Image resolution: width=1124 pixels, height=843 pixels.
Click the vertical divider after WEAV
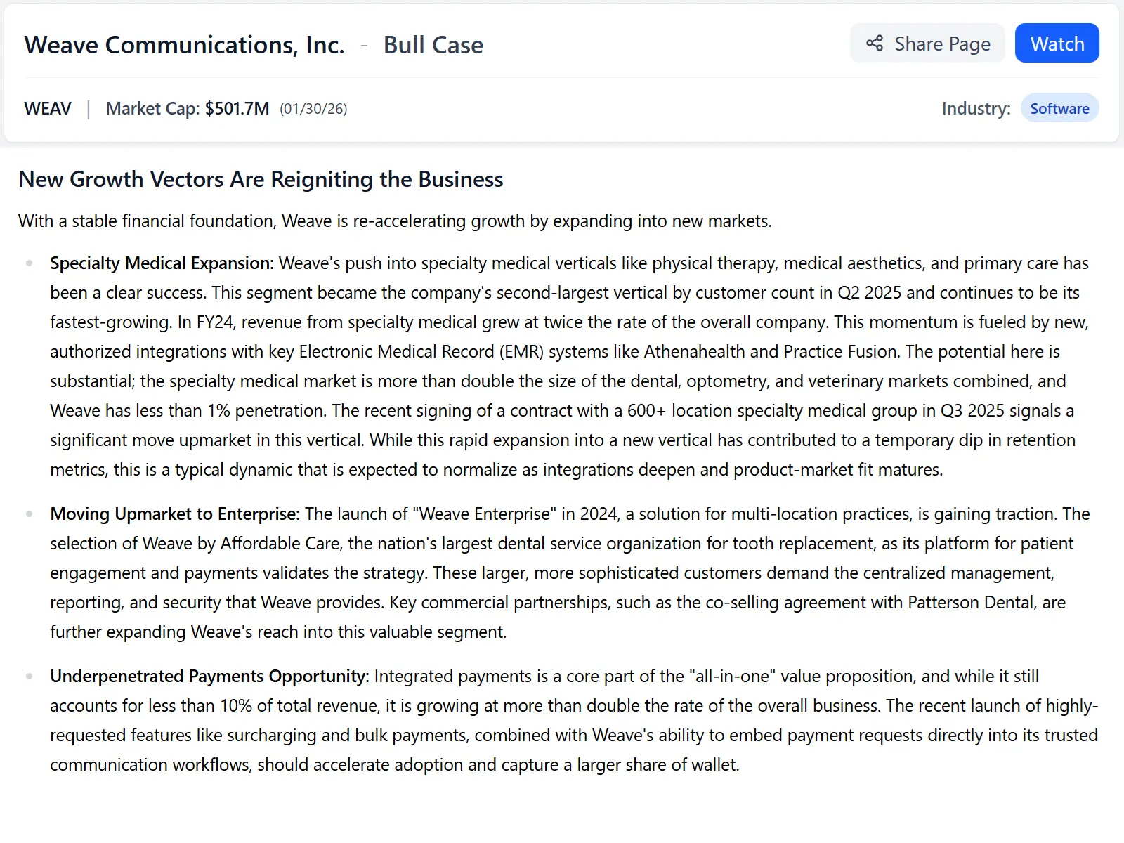[89, 109]
